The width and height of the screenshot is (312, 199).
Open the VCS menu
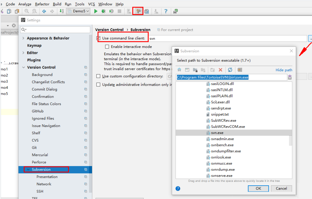click(92, 4)
